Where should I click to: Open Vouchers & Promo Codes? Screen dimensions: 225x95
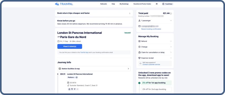click(x=142, y=4)
